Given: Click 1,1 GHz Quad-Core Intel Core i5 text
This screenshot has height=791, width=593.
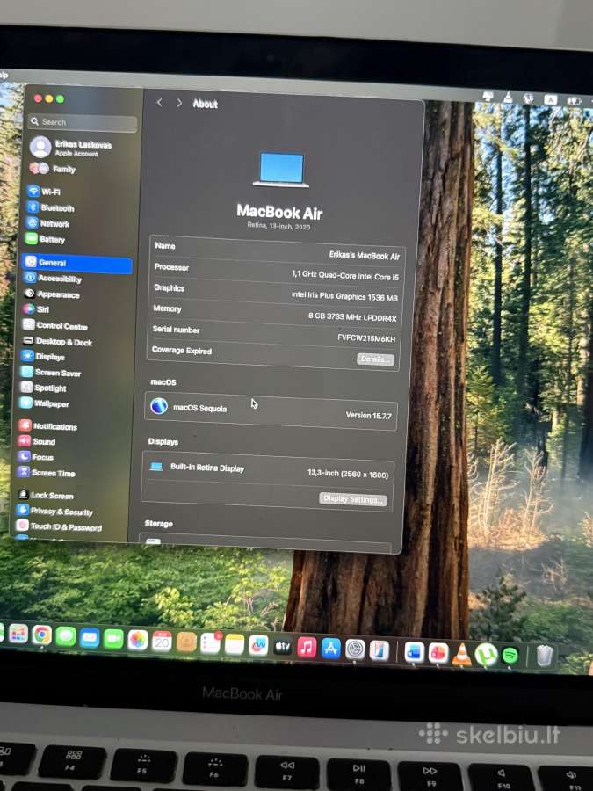Looking at the screenshot, I should [345, 275].
